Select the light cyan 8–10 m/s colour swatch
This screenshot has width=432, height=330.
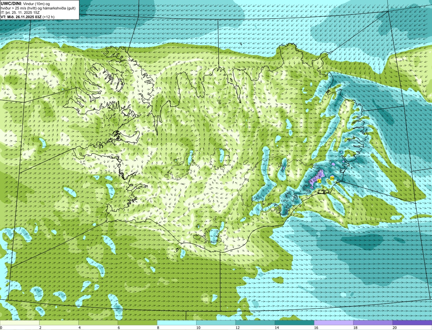click(x=177, y=323)
